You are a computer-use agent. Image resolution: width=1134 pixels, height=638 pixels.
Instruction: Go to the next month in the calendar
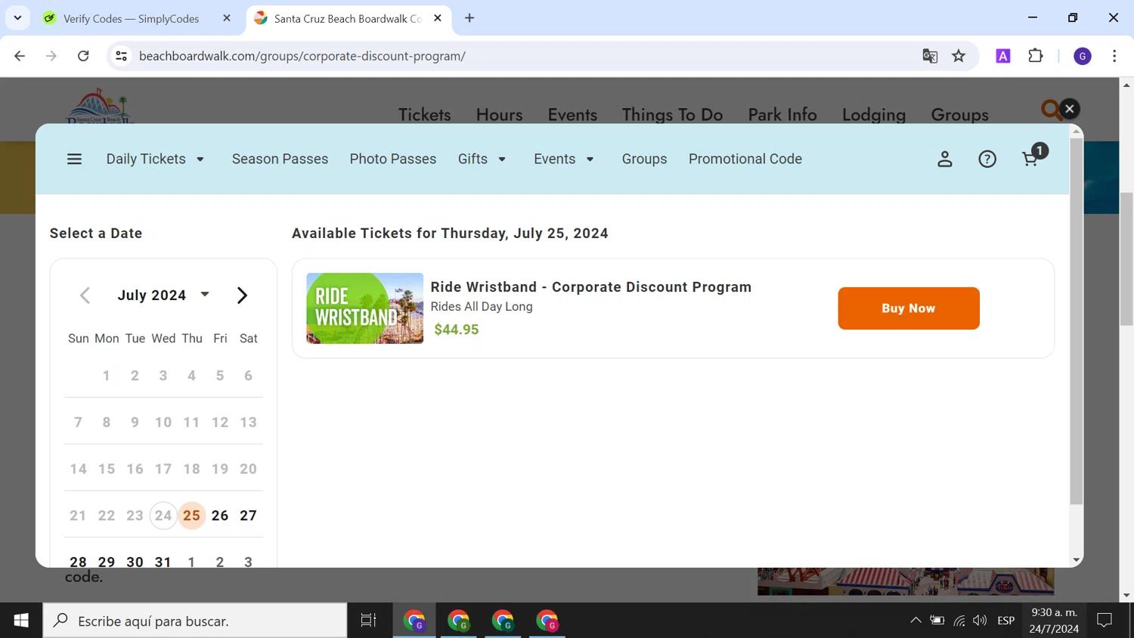(x=242, y=296)
